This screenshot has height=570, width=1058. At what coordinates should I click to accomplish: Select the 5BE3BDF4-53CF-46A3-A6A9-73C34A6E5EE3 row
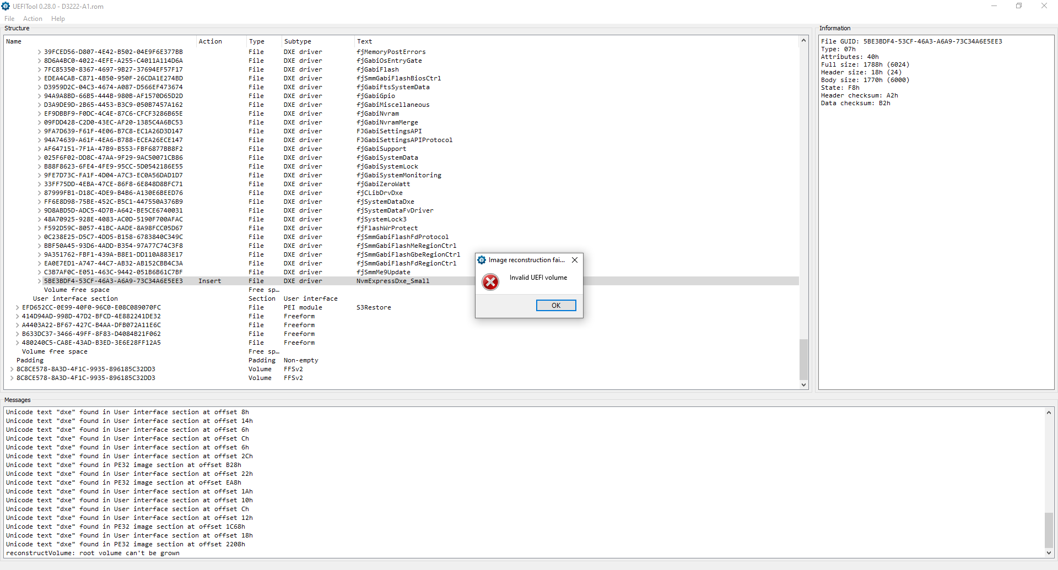(x=401, y=281)
